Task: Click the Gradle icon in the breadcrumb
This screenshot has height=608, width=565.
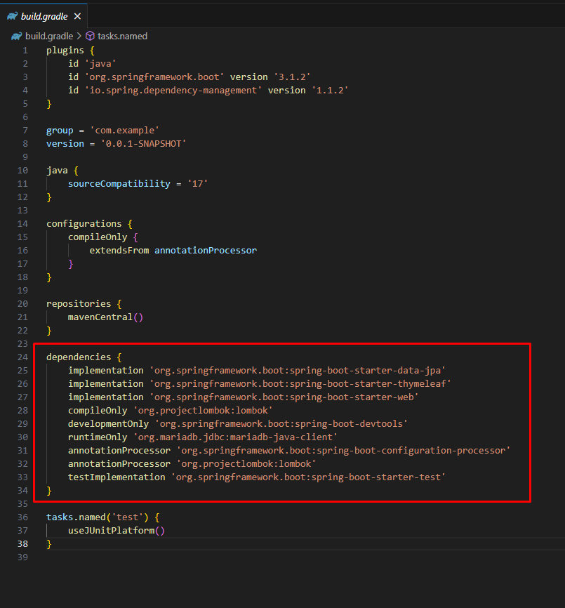Action: click(17, 36)
